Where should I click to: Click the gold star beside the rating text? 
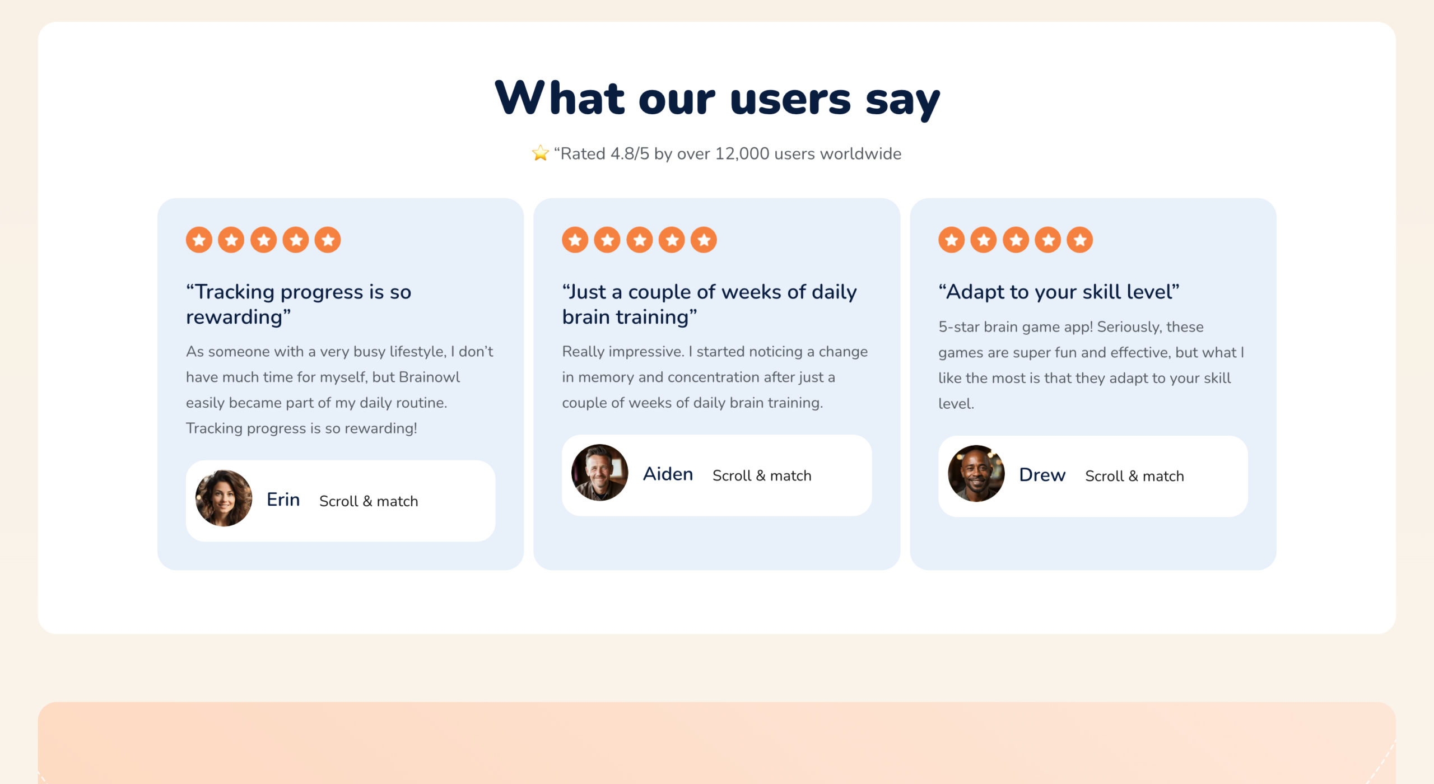pos(541,153)
